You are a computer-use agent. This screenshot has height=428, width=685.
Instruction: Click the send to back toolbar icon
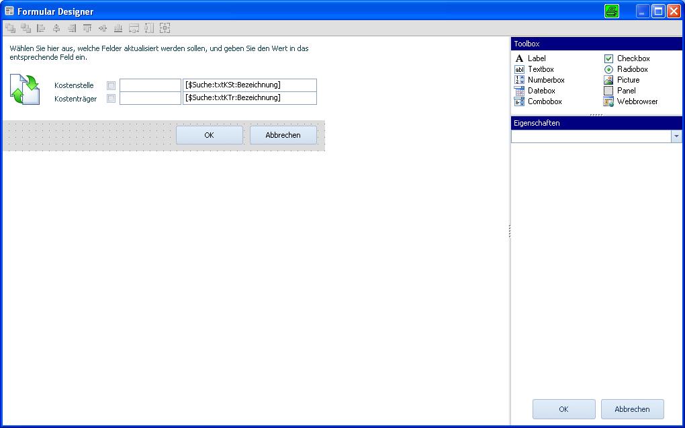click(x=26, y=28)
